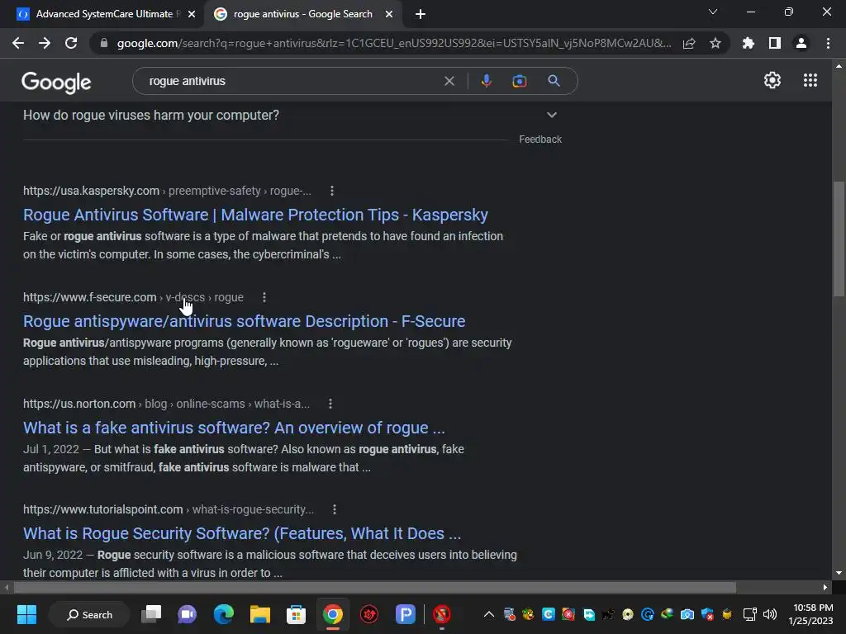The width and height of the screenshot is (846, 634).
Task: Close the rogue antivirus search tab
Action: click(389, 15)
